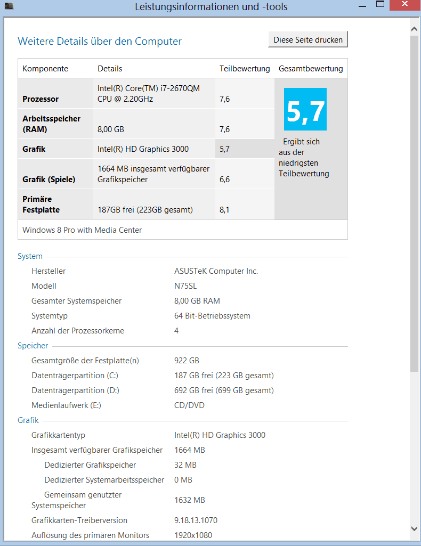The height and width of the screenshot is (546, 421).
Task: Select the Teilbewertung column header
Action: click(245, 69)
